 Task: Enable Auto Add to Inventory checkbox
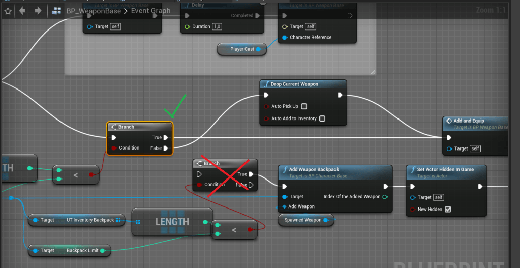click(322, 118)
